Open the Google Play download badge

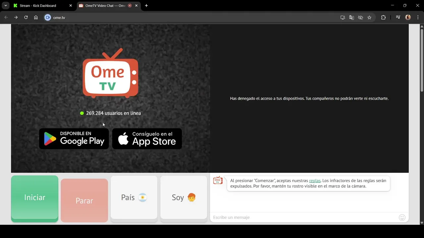point(74,139)
